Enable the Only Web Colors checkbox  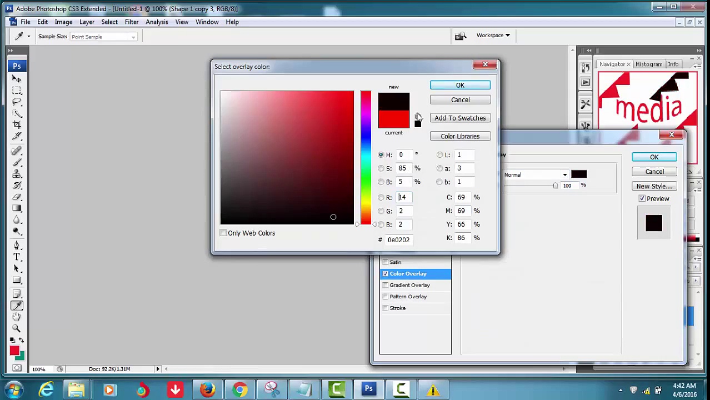click(223, 233)
